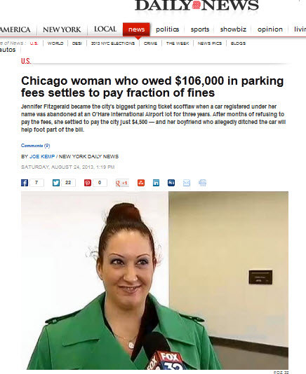
Task: Open the politics section tab
Action: [167, 29]
